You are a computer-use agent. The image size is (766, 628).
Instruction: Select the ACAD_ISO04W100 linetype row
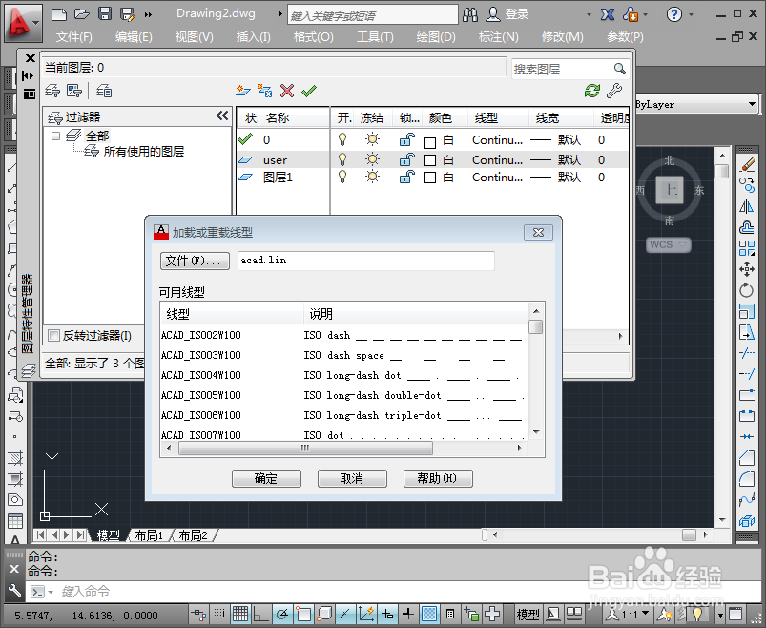[344, 375]
